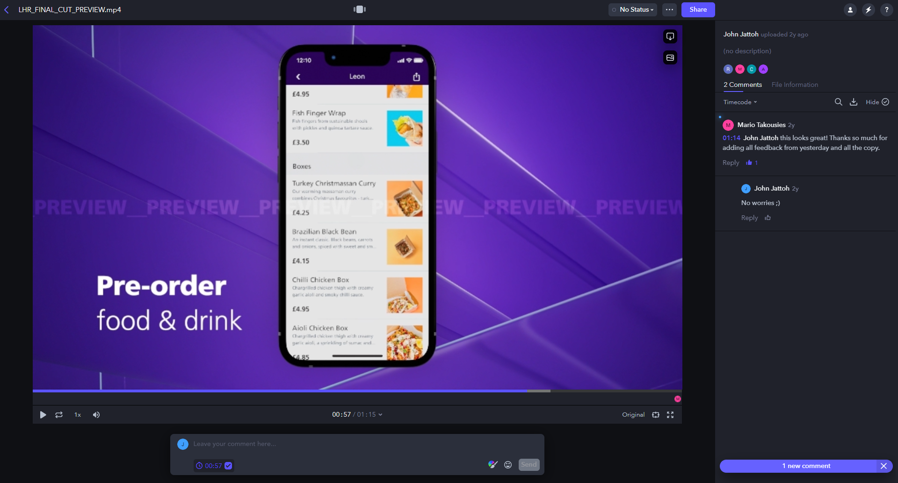Screen dimensions: 898x483
Task: Click the file name LHR_FINAL_CUT_PREVIEW.mp4
Action: [x=70, y=10]
